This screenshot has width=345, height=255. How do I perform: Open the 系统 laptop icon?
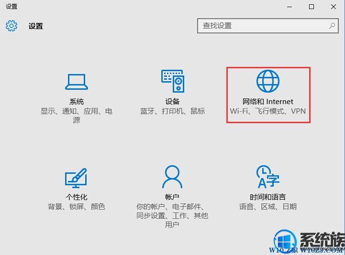(x=77, y=82)
